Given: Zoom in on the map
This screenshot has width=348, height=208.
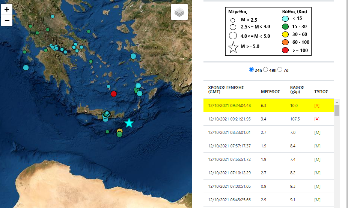Looking at the screenshot, I should point(7,9).
